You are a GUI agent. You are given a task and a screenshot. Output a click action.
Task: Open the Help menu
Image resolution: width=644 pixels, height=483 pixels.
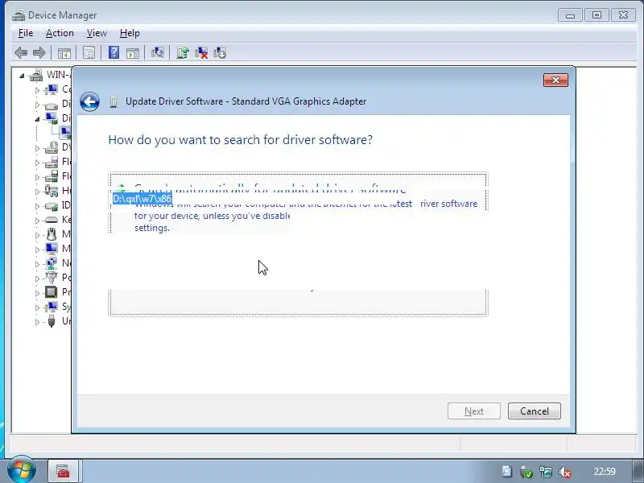[x=130, y=33]
